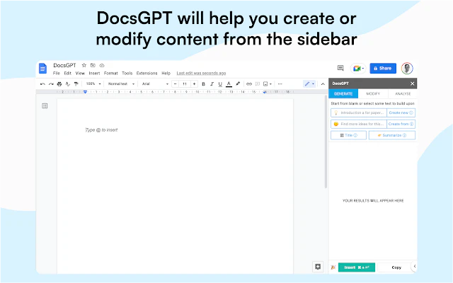This screenshot has height=283, width=453.
Task: Open the File menu
Action: pyautogui.click(x=57, y=74)
